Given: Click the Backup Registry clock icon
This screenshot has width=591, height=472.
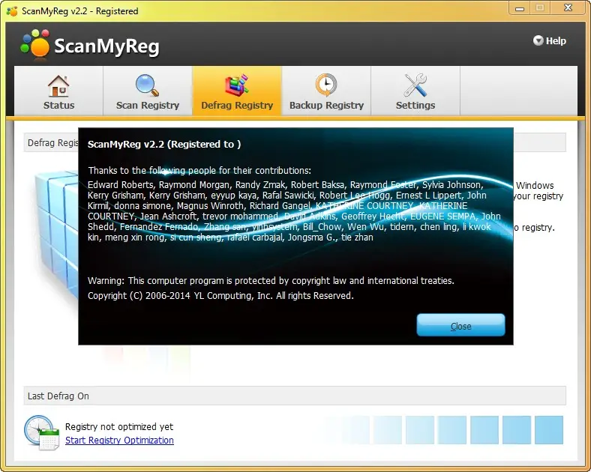Looking at the screenshot, I should tap(326, 85).
